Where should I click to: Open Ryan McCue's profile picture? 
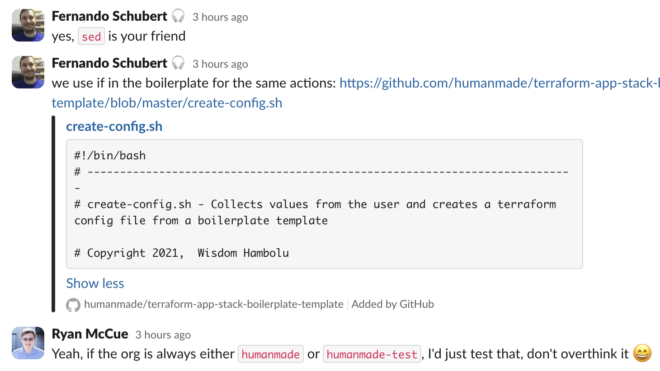28,343
